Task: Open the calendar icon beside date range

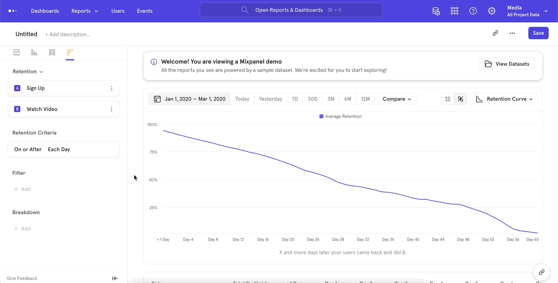Action: point(157,99)
